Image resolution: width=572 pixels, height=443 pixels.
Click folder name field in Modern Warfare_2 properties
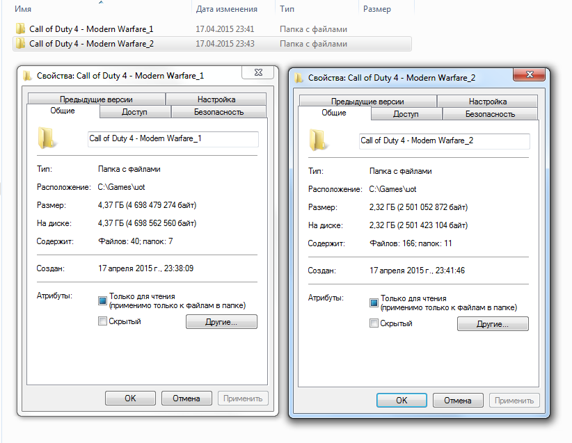click(445, 141)
